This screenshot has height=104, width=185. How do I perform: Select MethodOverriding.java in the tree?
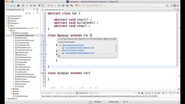click(25, 74)
